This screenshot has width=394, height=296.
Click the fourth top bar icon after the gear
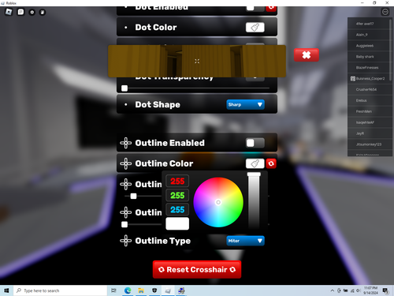click(x=43, y=12)
